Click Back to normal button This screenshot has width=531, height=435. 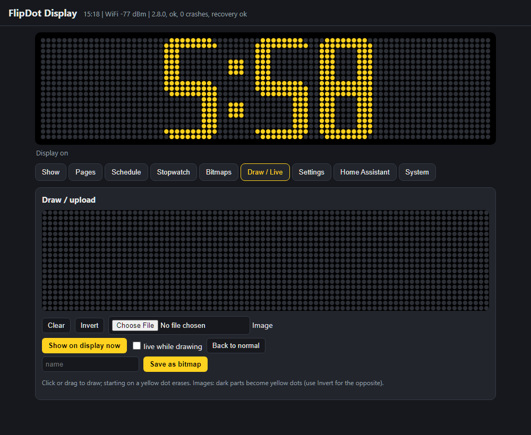236,346
